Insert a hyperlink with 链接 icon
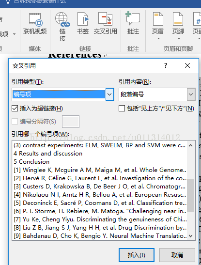The width and height of the screenshot is (201, 265). [x=62, y=27]
